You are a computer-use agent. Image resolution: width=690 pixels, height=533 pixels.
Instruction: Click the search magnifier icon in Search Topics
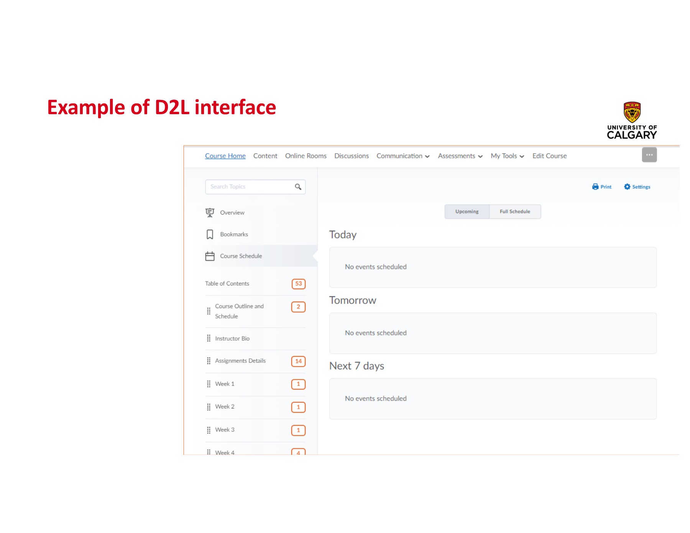pos(298,187)
